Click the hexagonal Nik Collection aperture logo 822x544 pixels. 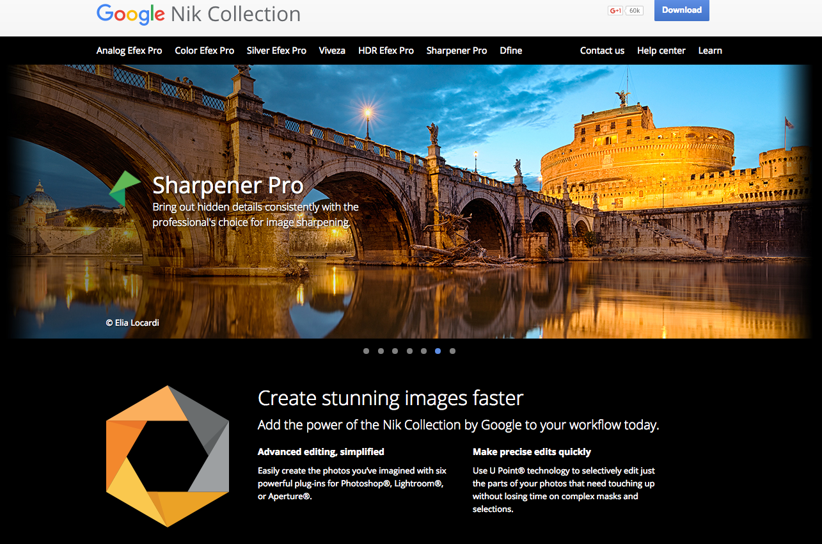[168, 456]
